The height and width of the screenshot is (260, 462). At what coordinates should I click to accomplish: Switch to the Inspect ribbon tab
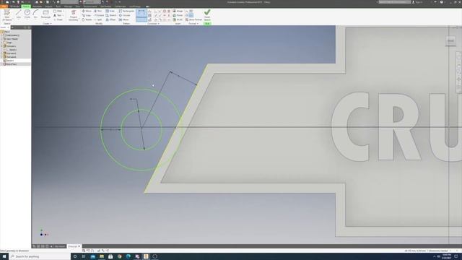(x=48, y=6)
